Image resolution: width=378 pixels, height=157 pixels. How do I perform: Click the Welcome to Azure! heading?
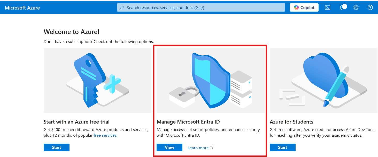click(72, 32)
